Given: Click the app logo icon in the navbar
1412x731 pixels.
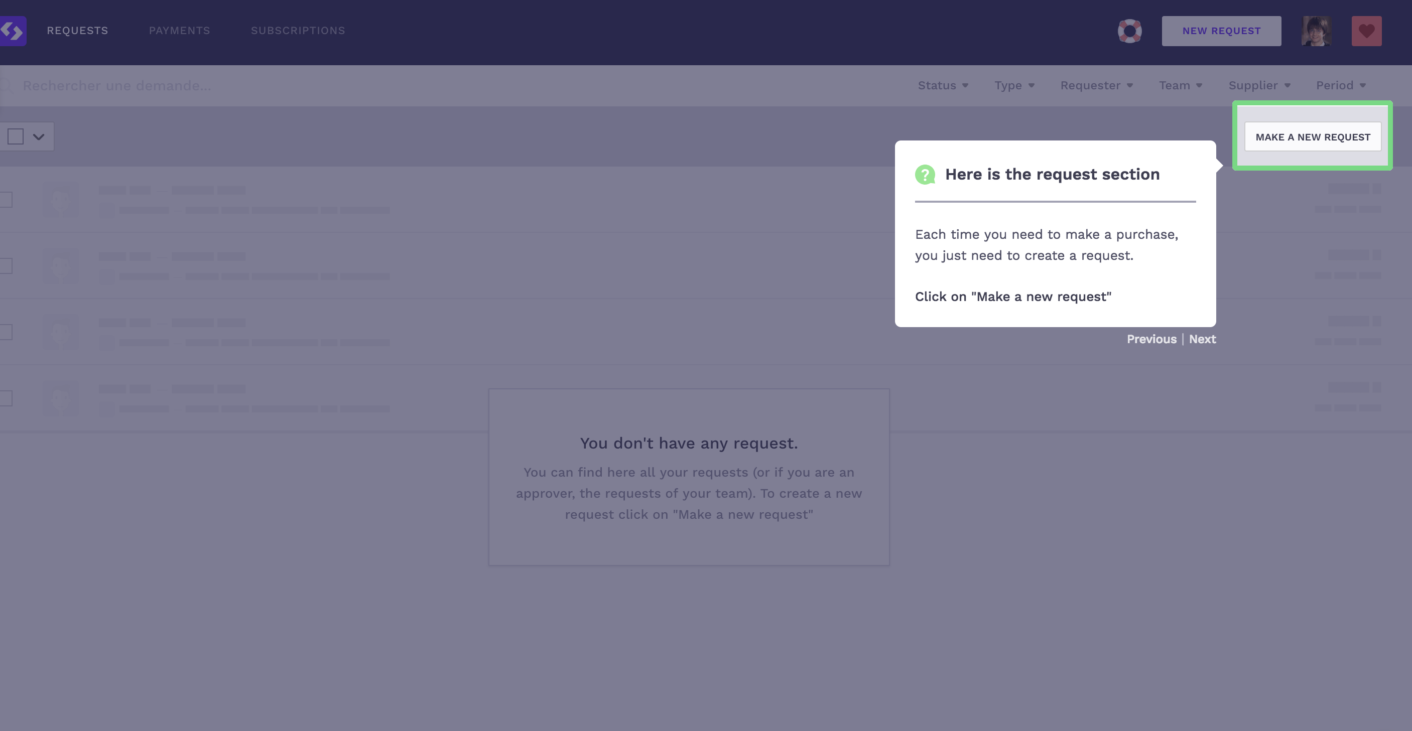Looking at the screenshot, I should [x=12, y=31].
